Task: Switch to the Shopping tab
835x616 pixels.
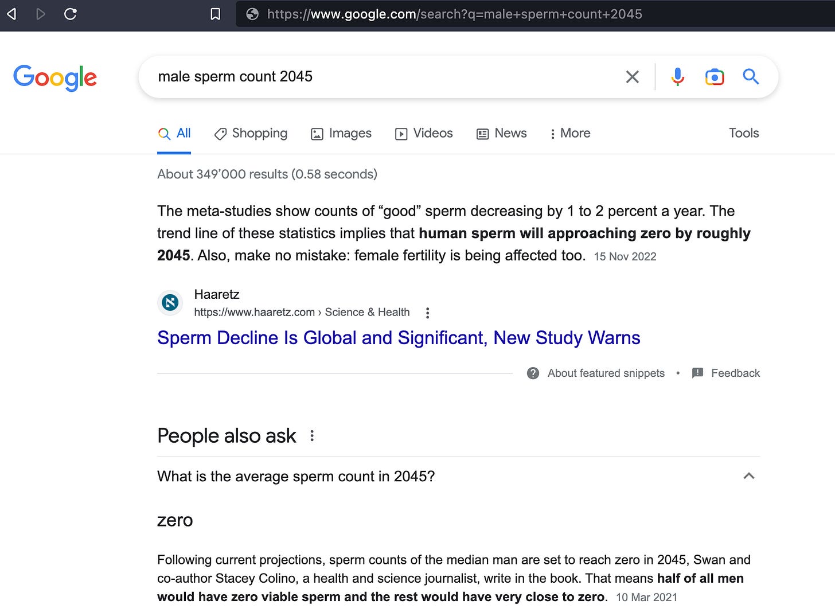Action: tap(251, 133)
